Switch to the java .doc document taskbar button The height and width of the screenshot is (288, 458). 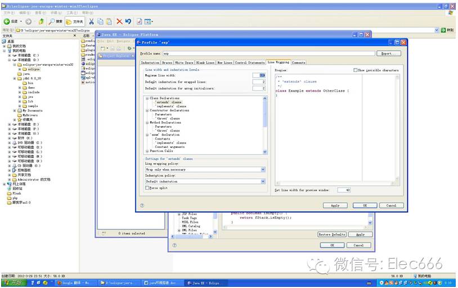coord(162,283)
